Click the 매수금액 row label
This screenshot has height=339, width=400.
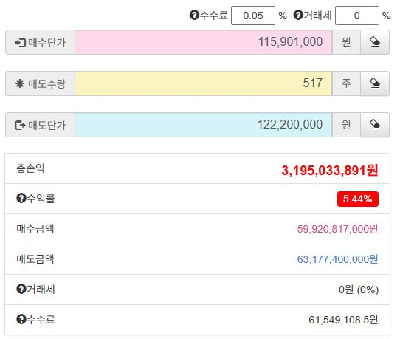(35, 229)
